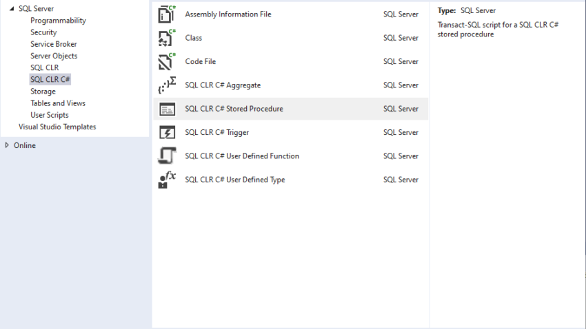Choose SQL CLR C# Aggregate template name
Viewport: 586px width, 329px height.
click(x=223, y=85)
